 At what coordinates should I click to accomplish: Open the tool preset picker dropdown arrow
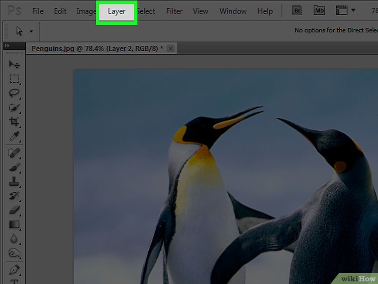click(x=31, y=31)
